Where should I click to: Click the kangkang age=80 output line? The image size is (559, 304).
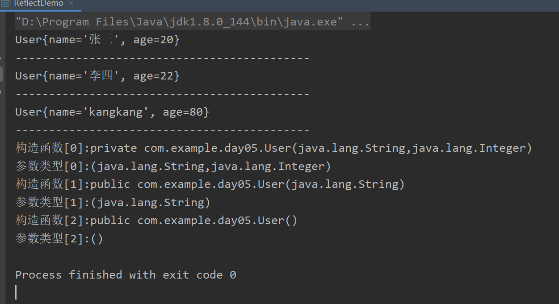(112, 112)
